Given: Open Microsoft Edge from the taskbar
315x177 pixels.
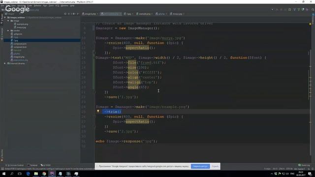Looking at the screenshot, I should click(x=28, y=174).
